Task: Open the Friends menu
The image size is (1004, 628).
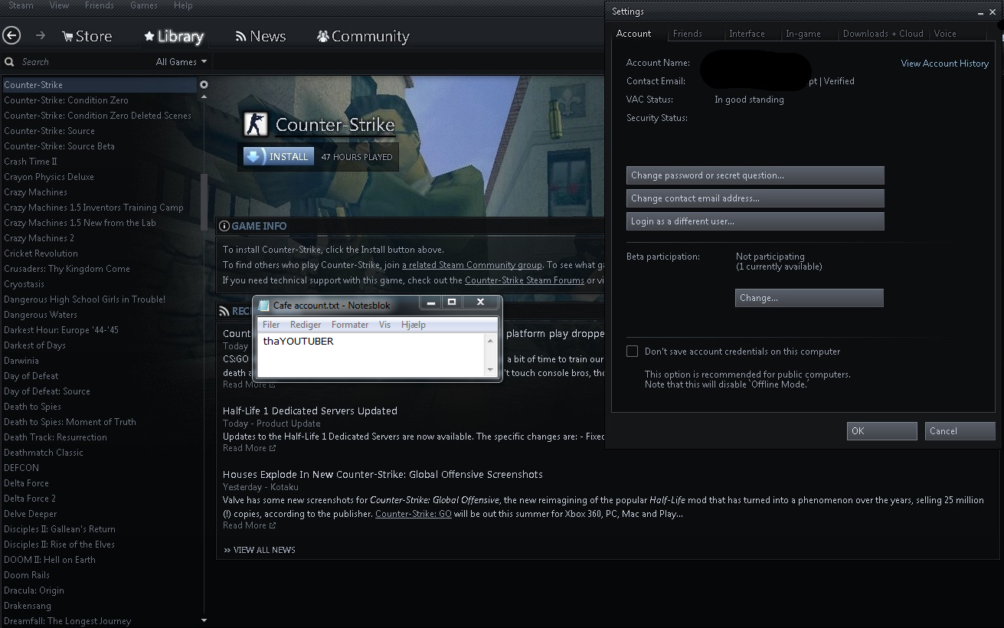Action: pyautogui.click(x=100, y=5)
